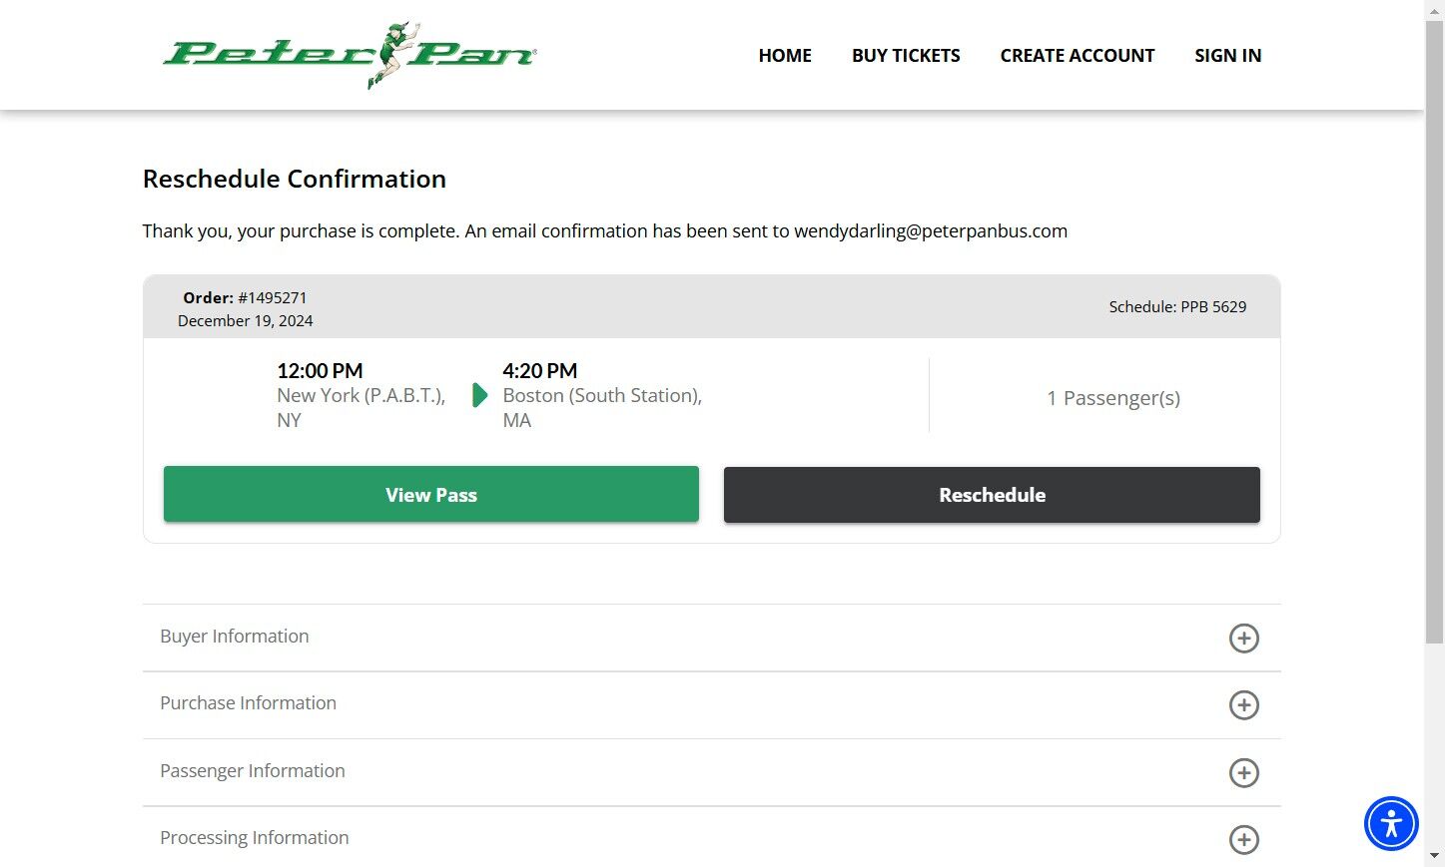Select CREATE ACCOUNT in the navigation
Image resolution: width=1445 pixels, height=867 pixels.
[1078, 56]
